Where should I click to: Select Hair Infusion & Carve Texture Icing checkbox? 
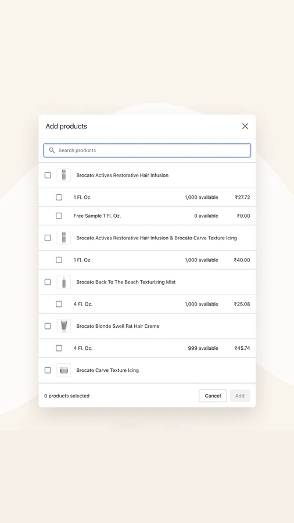pos(48,238)
